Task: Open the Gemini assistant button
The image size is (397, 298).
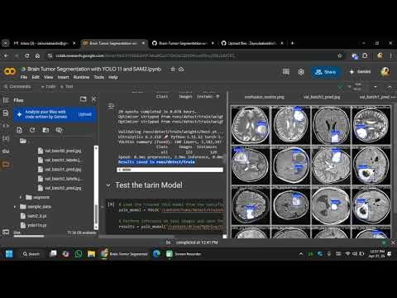Action: tap(360, 72)
